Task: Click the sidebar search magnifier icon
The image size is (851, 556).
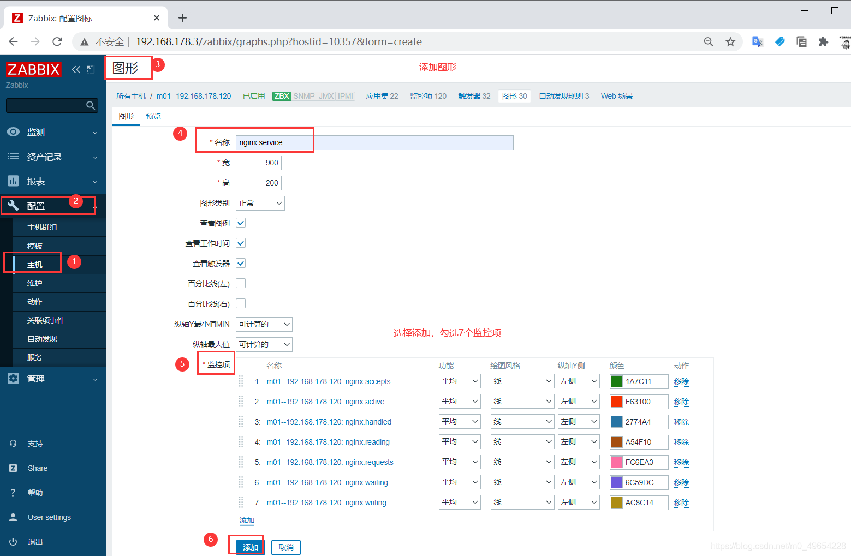Action: point(91,105)
